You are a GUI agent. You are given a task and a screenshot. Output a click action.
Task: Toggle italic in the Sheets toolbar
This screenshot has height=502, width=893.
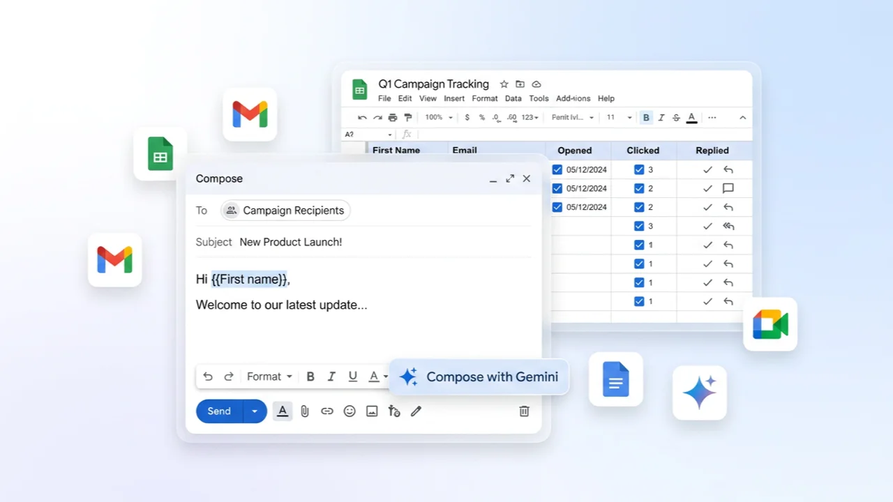pos(661,118)
